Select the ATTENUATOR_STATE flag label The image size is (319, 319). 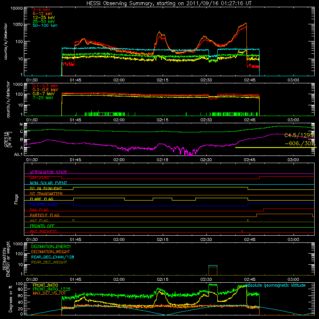pos(48,172)
